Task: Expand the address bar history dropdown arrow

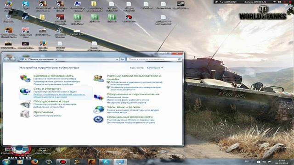Action: pos(117,59)
